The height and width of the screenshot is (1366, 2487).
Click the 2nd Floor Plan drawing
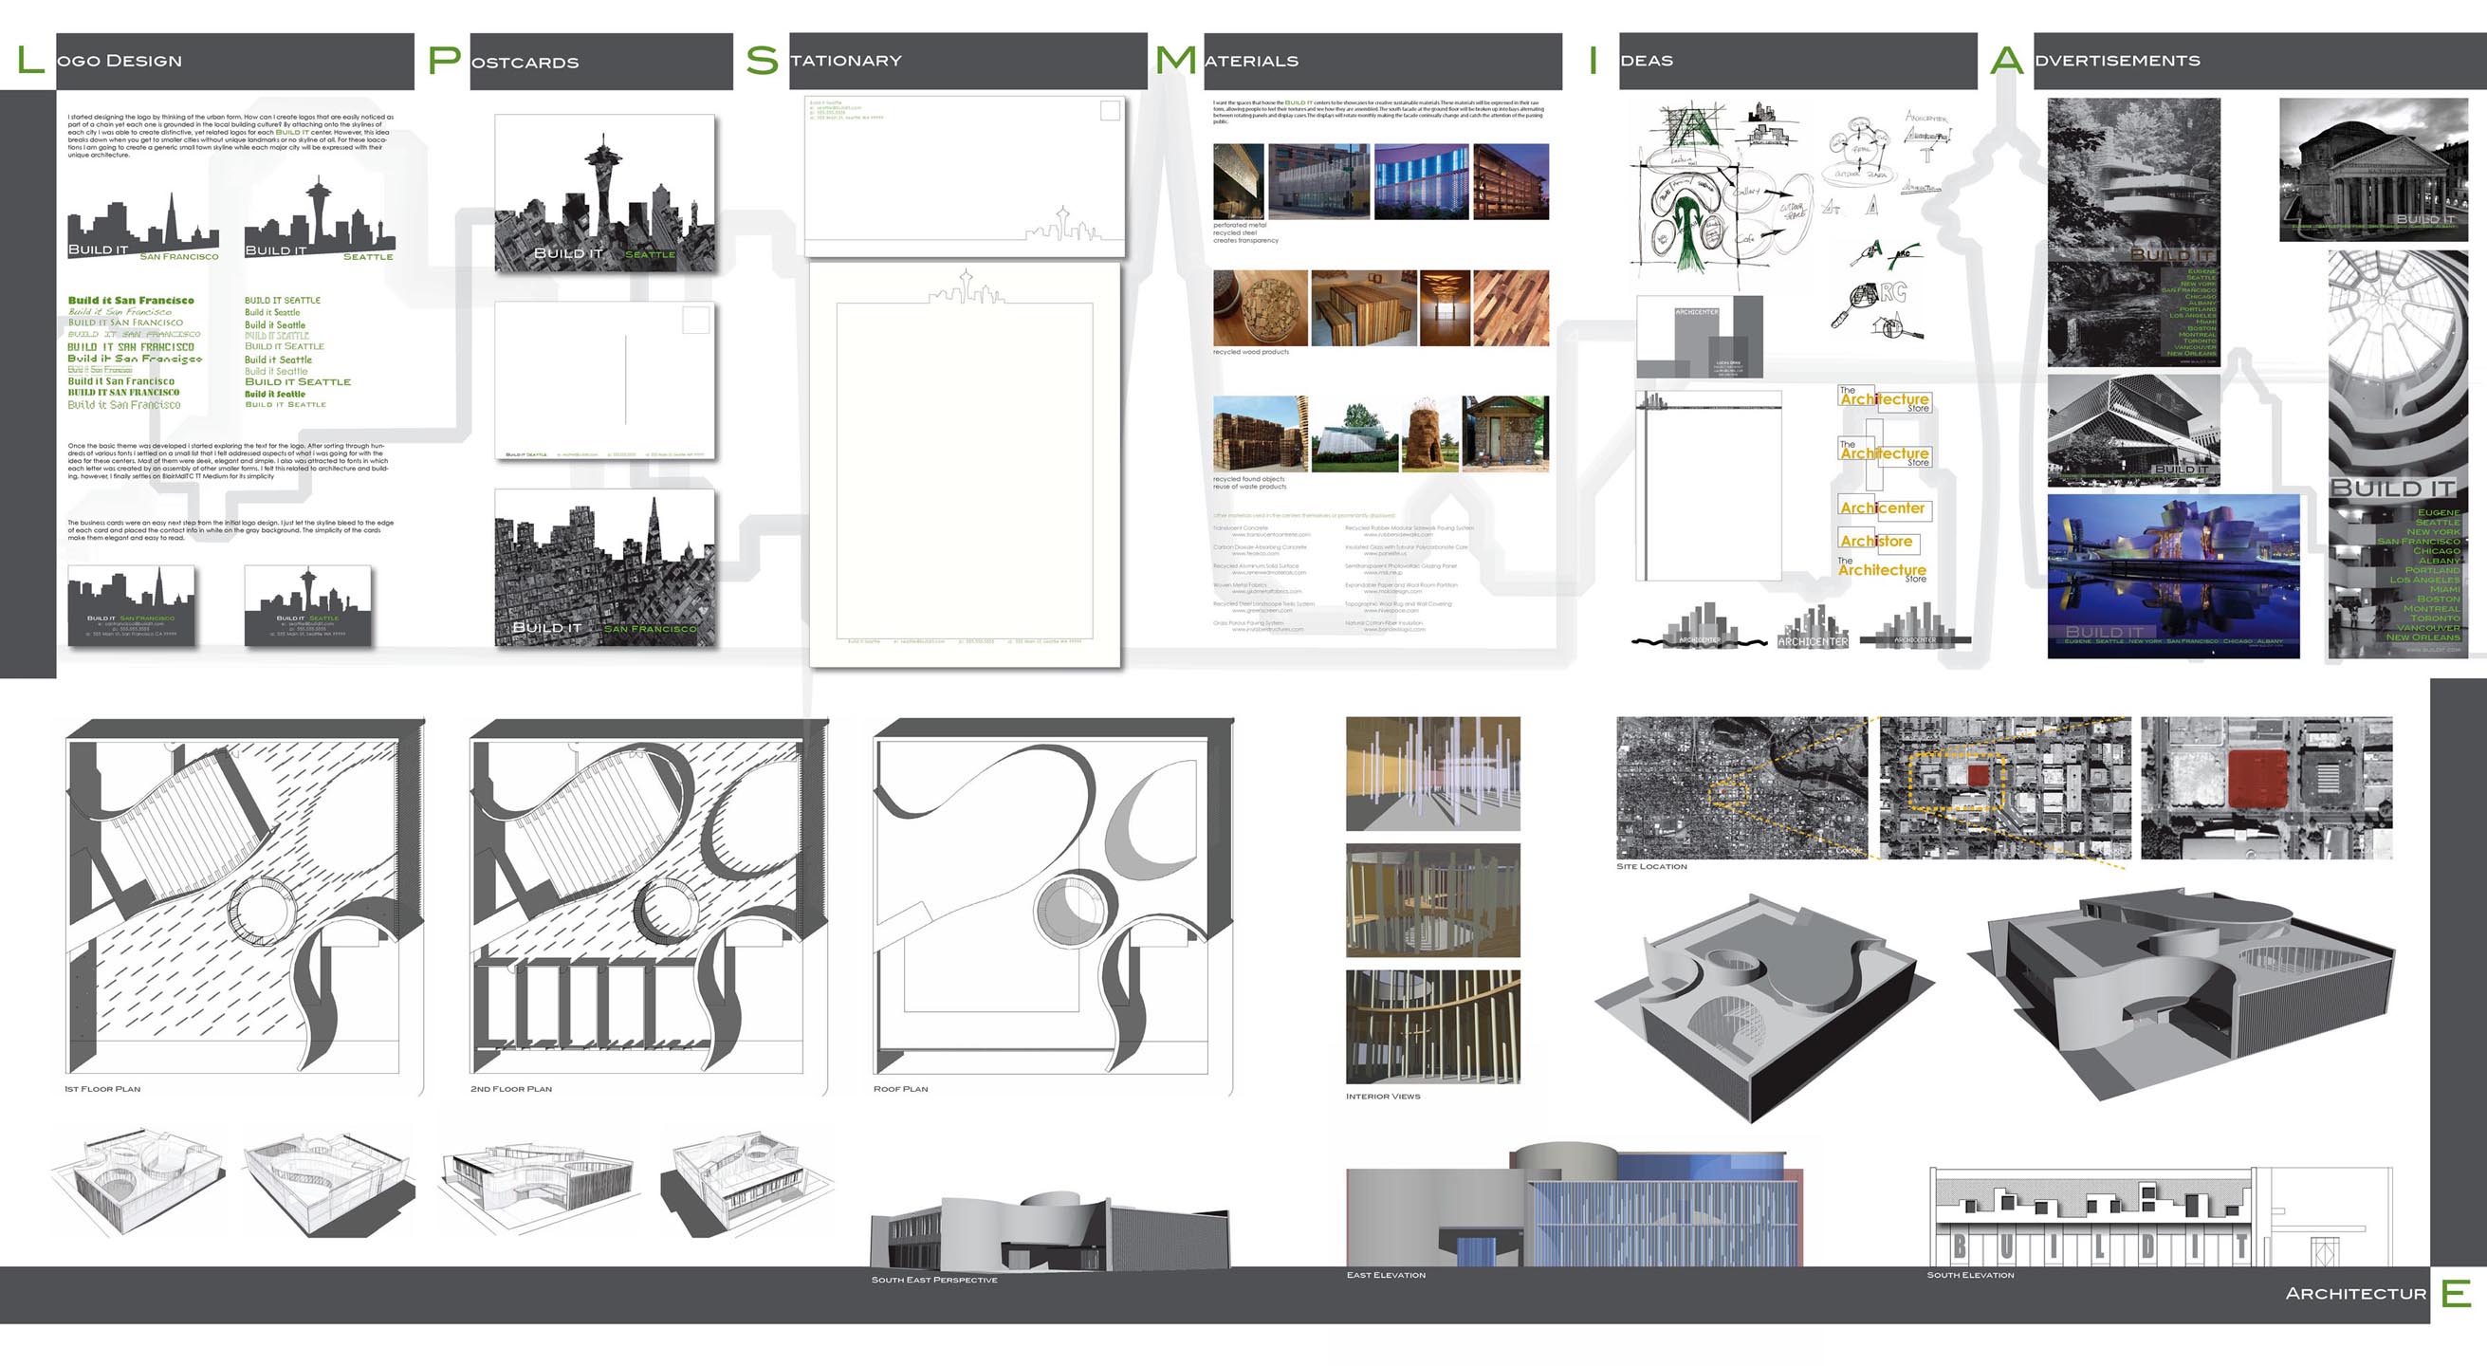pyautogui.click(x=647, y=895)
